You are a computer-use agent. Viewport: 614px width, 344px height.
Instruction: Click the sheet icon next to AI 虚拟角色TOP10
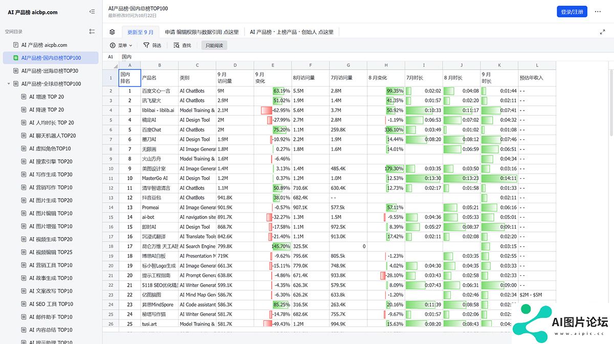coord(24,148)
